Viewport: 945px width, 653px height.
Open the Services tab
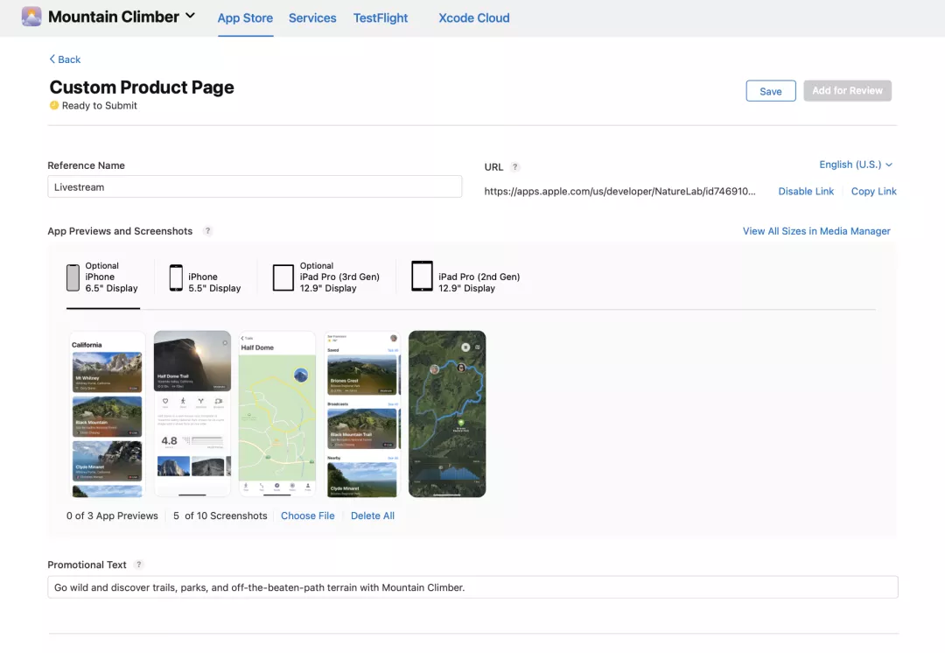tap(312, 18)
